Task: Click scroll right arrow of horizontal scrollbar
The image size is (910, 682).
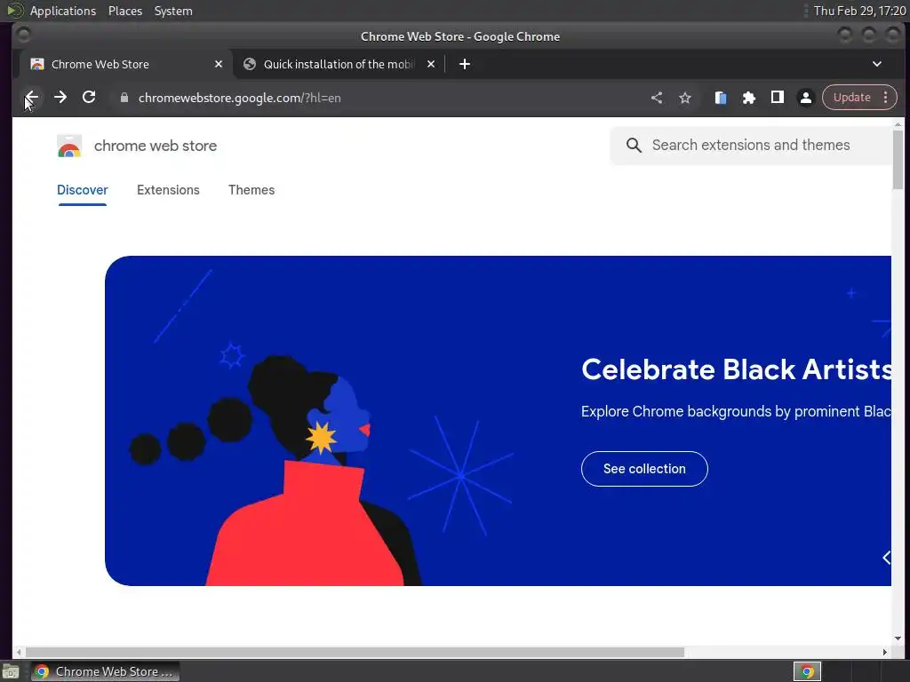Action: tap(884, 652)
